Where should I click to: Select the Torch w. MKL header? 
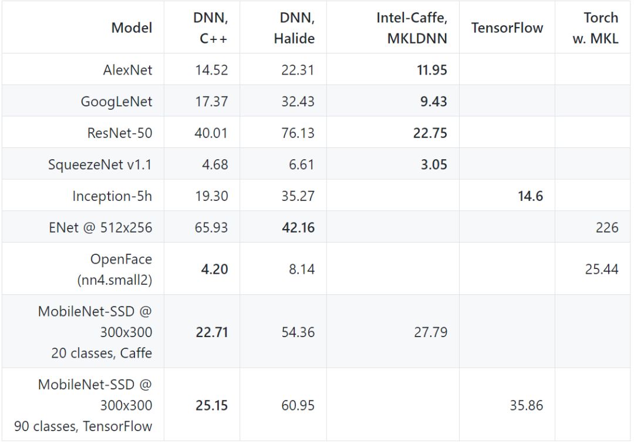pyautogui.click(x=595, y=28)
